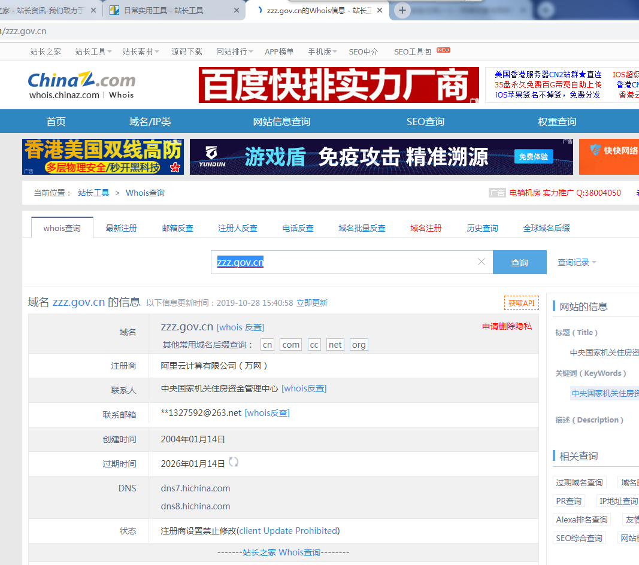Switch to the 最新注册 tab
The image size is (639, 565).
[x=121, y=228]
